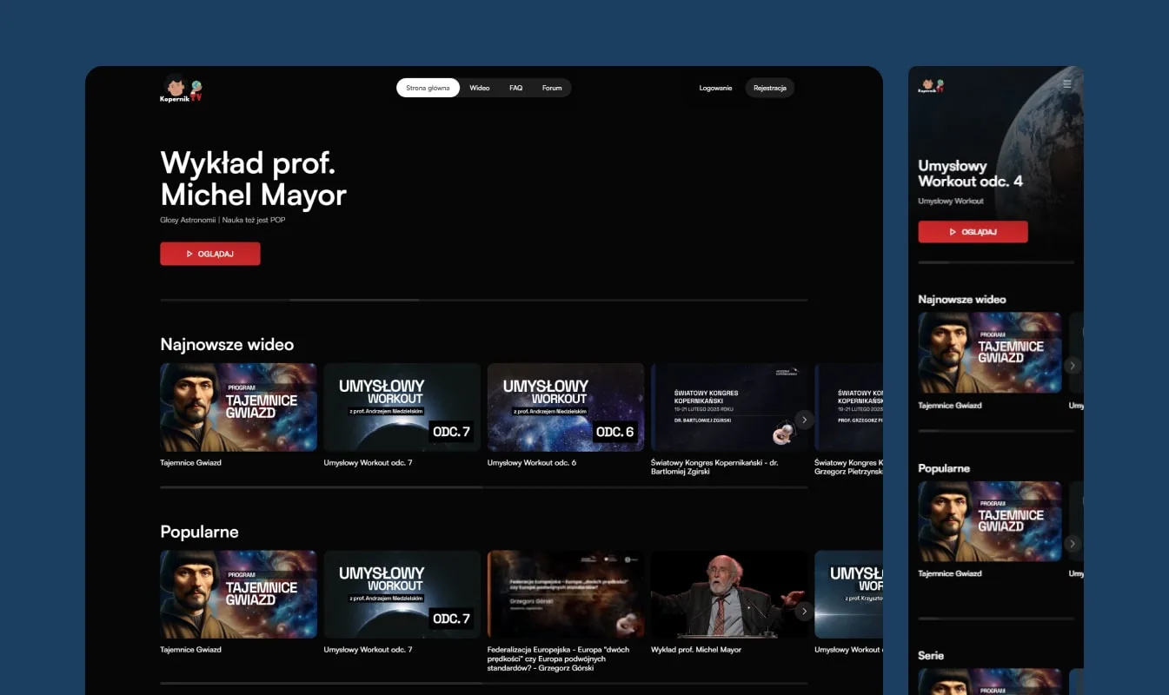Open the hamburger menu in mobile view
The width and height of the screenshot is (1169, 695).
(1067, 84)
